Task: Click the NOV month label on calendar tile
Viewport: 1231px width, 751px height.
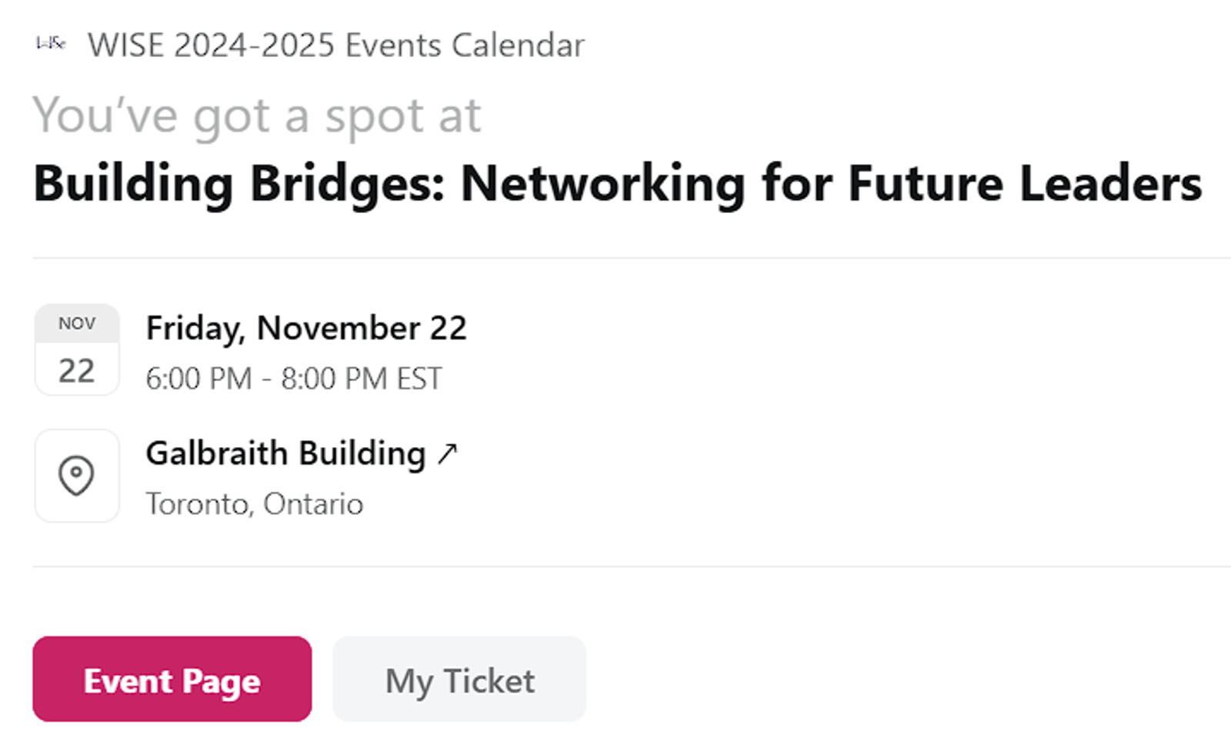Action: click(77, 324)
